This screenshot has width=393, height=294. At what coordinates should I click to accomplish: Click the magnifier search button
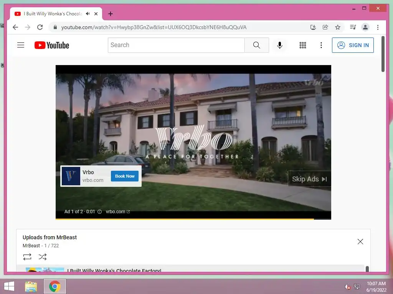click(257, 45)
